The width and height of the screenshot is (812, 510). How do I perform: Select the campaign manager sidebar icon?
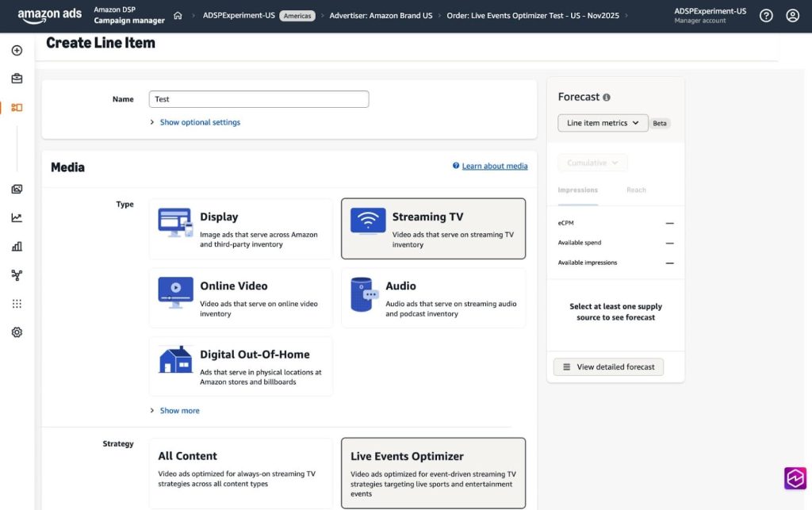tap(17, 108)
